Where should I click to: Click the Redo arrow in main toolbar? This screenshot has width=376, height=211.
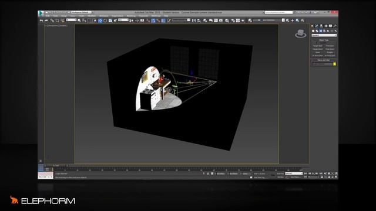click(x=46, y=21)
